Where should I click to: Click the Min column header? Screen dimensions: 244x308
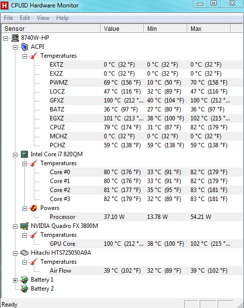pyautogui.click(x=165, y=29)
